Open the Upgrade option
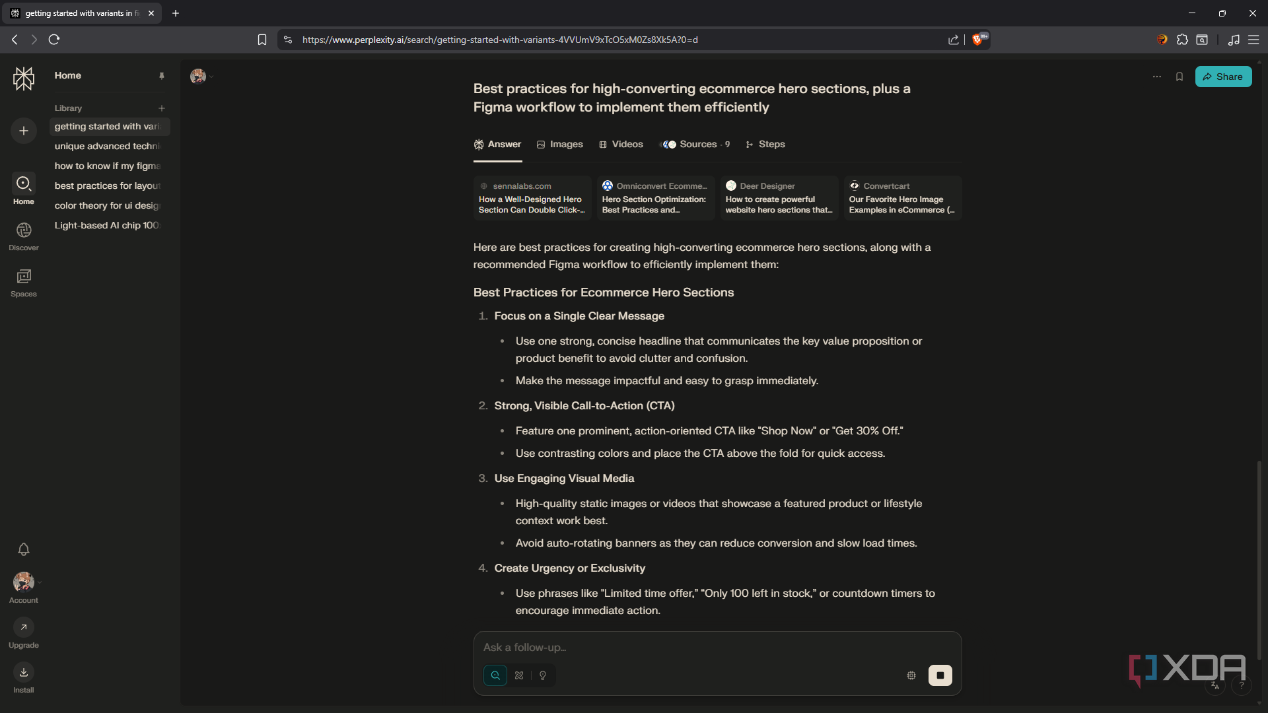Viewport: 1268px width, 713px height. click(24, 634)
